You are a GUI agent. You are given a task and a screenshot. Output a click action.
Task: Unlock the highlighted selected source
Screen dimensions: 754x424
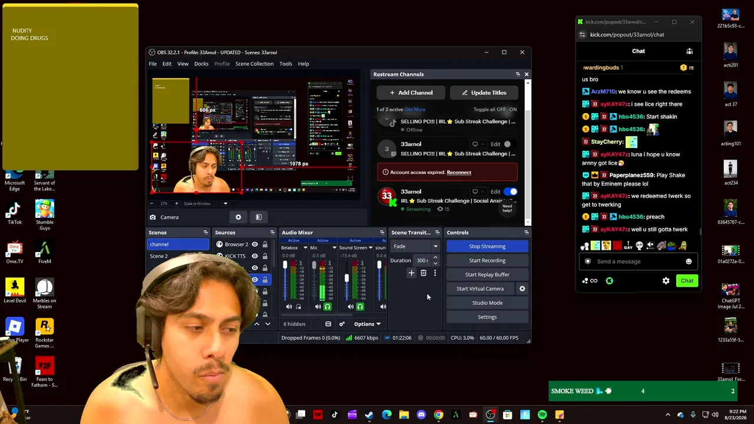[x=265, y=280]
